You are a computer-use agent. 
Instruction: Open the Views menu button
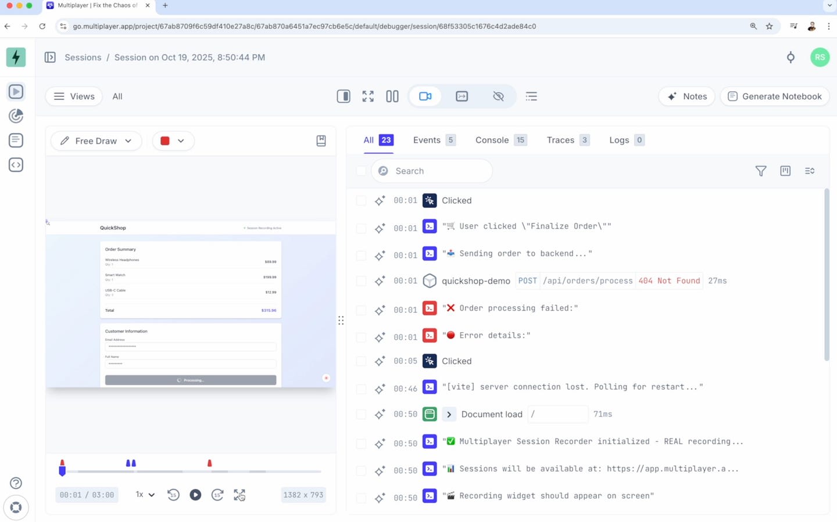(74, 96)
